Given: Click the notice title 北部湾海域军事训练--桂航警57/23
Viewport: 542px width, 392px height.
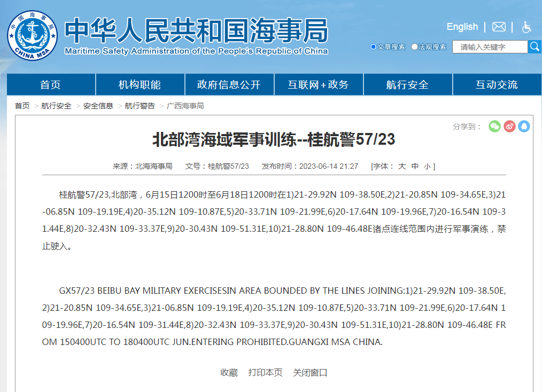Looking at the screenshot, I should (274, 139).
